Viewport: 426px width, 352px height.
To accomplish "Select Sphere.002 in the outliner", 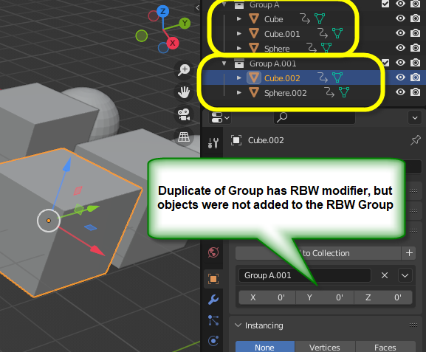I will coord(285,93).
